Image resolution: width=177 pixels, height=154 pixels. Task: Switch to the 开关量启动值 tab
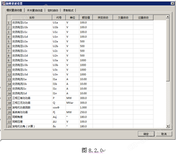pyautogui.click(x=35, y=10)
